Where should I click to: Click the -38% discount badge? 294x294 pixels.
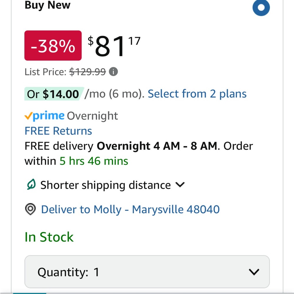53,46
